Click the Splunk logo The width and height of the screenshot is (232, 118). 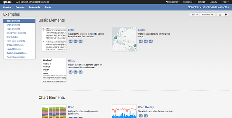click(x=8, y=2)
